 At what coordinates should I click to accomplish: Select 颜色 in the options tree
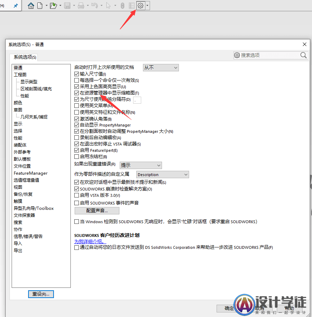click(18, 103)
